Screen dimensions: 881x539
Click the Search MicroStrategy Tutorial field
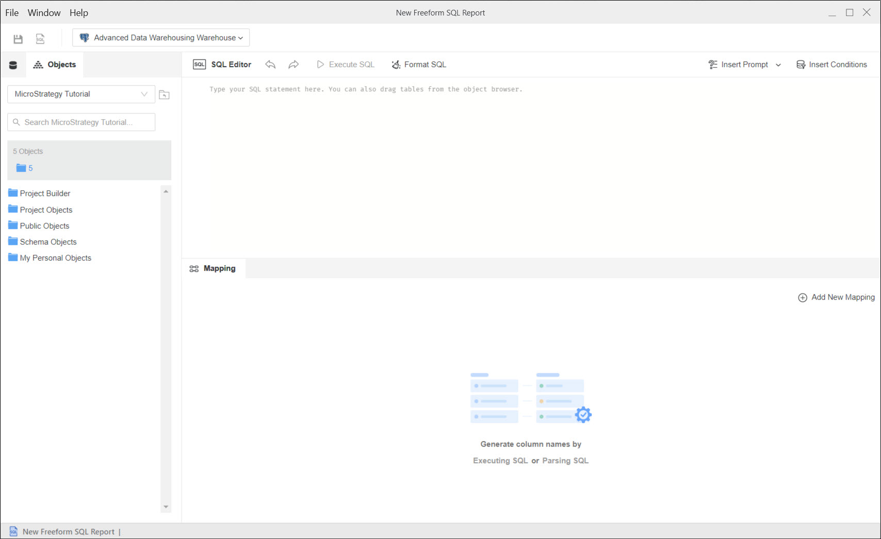click(x=81, y=122)
